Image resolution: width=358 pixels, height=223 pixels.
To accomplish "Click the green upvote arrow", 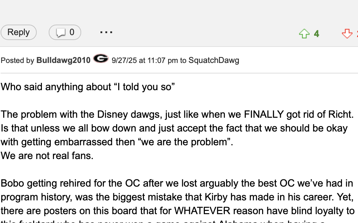I will point(304,34).
